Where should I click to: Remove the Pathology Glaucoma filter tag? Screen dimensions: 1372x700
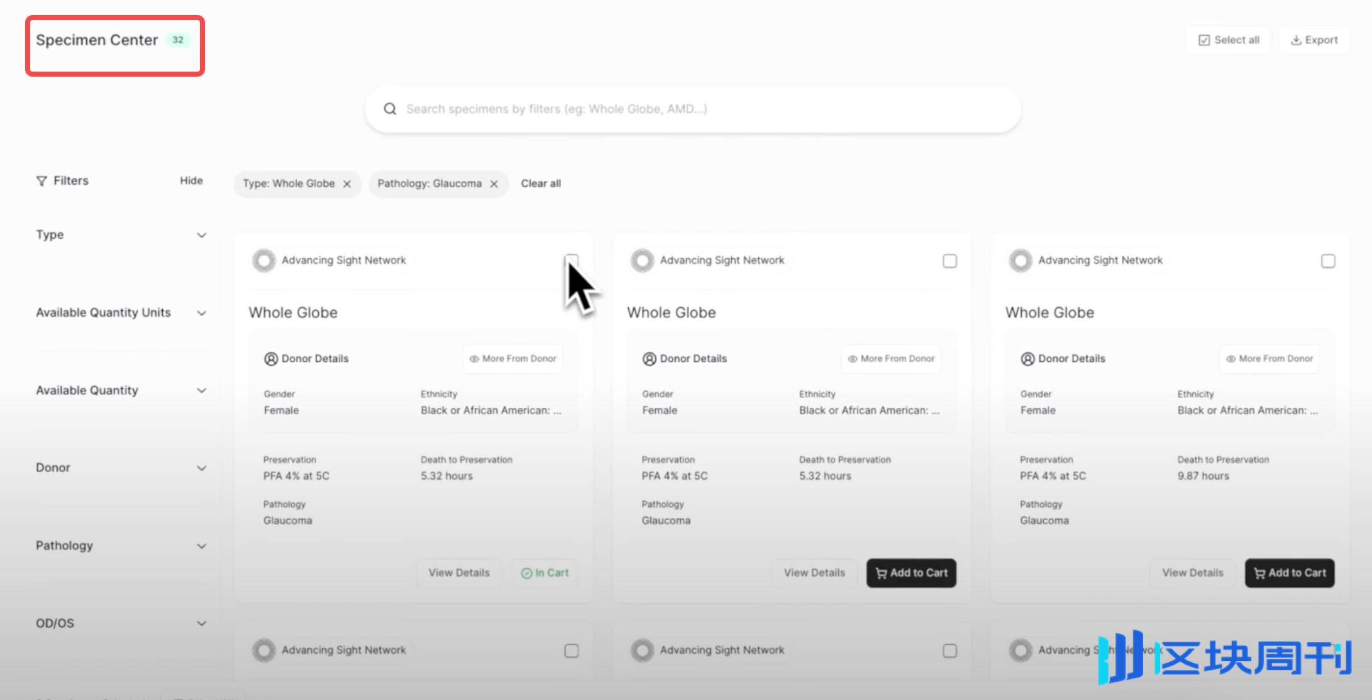[493, 184]
